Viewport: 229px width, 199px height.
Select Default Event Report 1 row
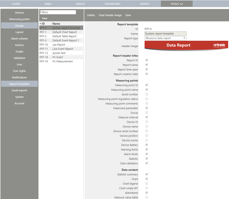[61, 41]
